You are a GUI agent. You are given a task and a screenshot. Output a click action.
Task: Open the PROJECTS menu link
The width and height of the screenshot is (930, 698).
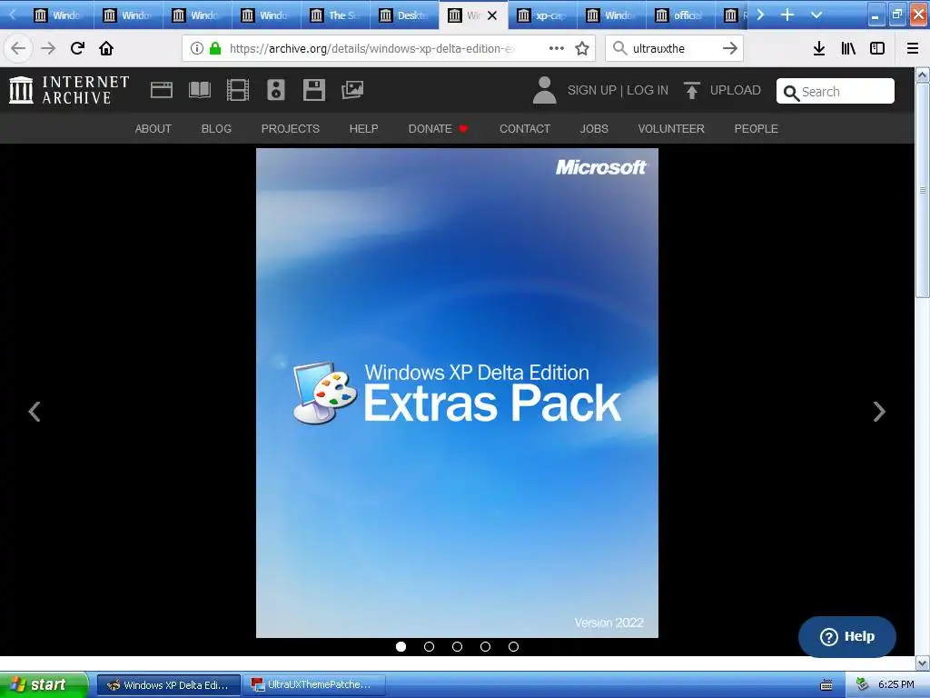(x=291, y=129)
